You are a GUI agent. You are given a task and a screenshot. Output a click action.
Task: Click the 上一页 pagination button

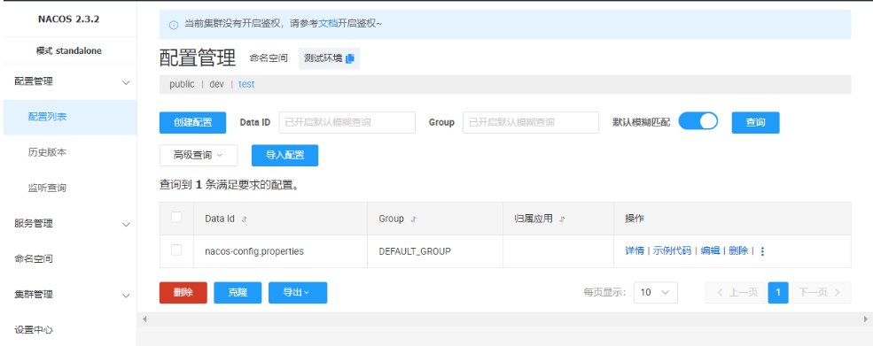[x=737, y=293]
